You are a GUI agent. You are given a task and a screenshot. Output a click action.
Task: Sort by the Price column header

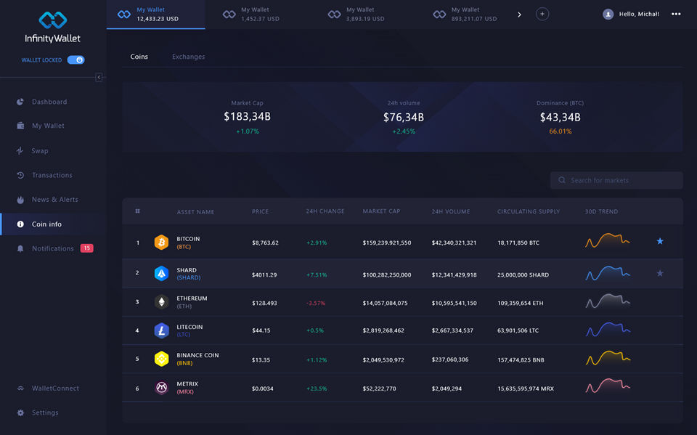click(x=260, y=212)
